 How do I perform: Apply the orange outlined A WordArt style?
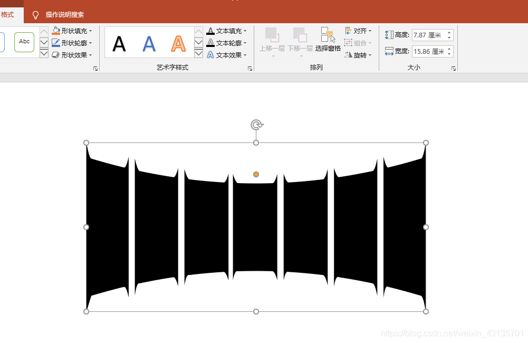coord(178,44)
